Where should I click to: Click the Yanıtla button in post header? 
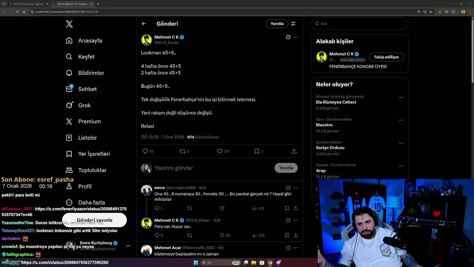(277, 23)
